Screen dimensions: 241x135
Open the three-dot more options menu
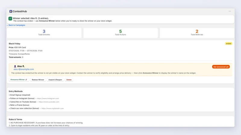click(230, 11)
